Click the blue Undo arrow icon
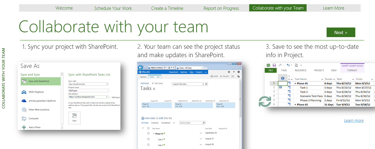Screen dimensions: 375x149 tap(288, 65)
